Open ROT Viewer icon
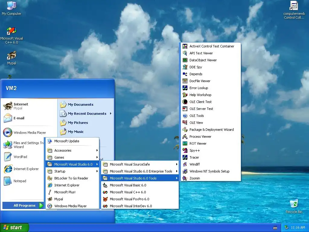This screenshot has height=232, width=309. tap(185, 143)
